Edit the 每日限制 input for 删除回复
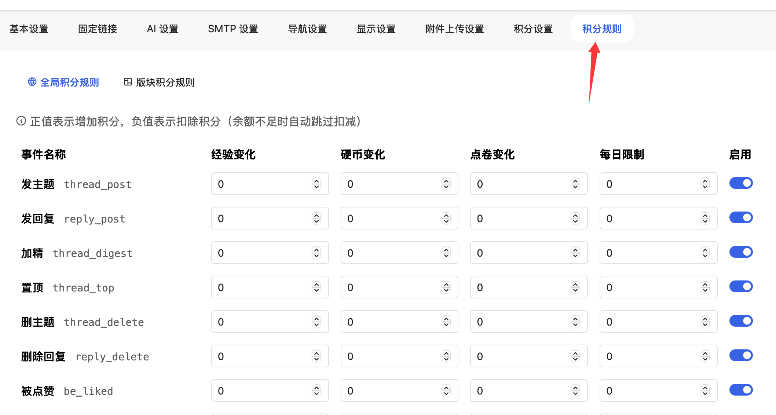Image resolution: width=776 pixels, height=415 pixels. click(x=658, y=356)
